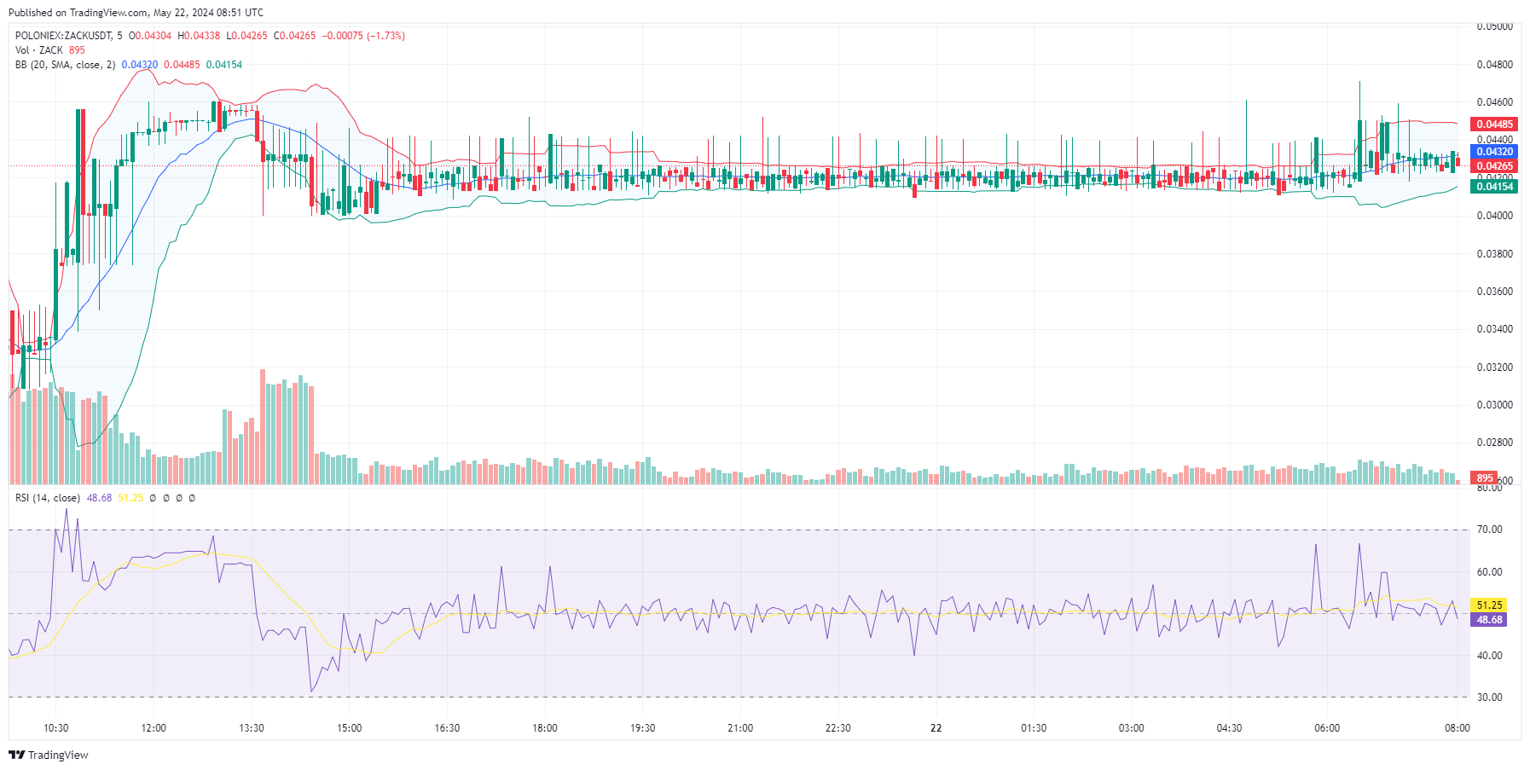This screenshot has width=1530, height=770.
Task: Click the 0.04600 price scale value
Action: coord(1495,102)
